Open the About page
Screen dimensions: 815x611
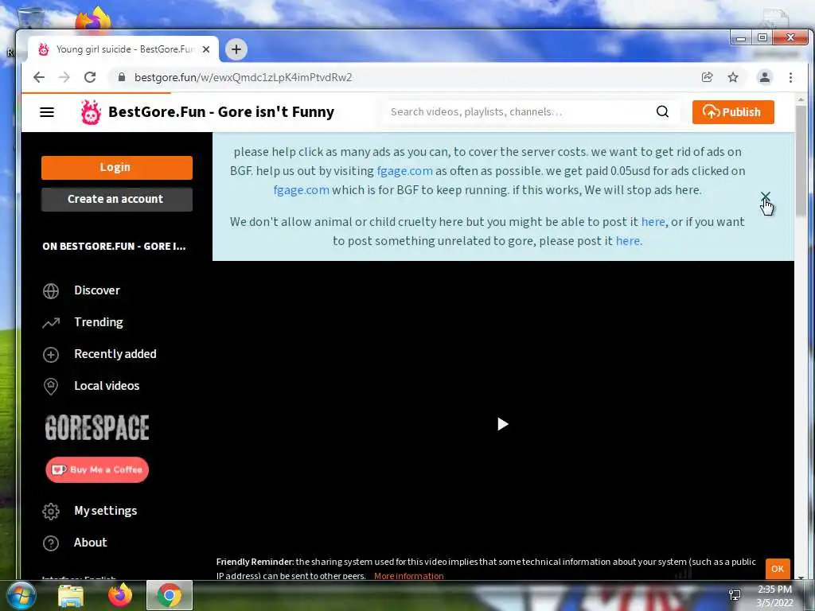pyautogui.click(x=75, y=543)
